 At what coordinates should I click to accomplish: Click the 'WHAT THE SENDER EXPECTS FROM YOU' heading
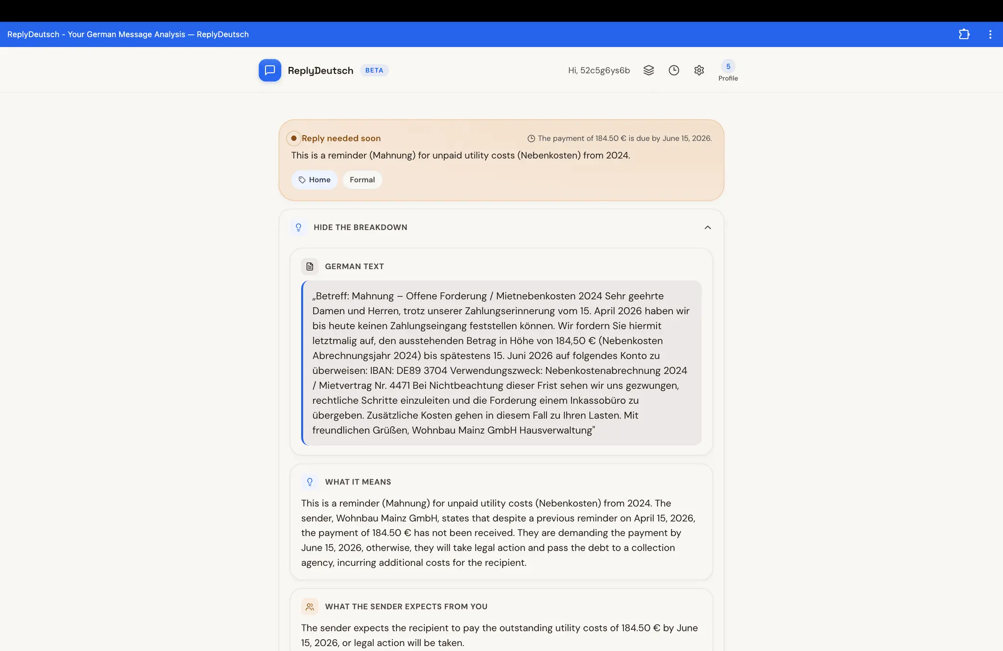(x=406, y=606)
